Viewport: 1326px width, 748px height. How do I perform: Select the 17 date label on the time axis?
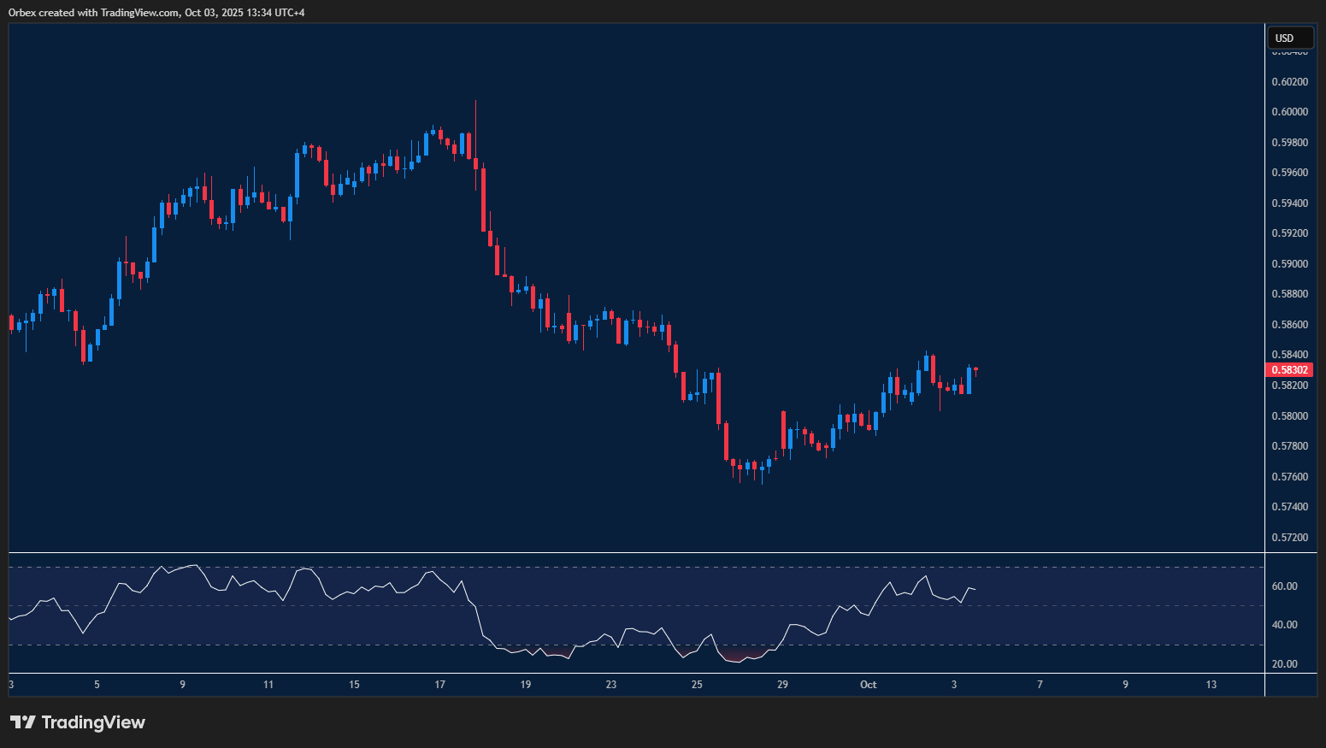439,685
